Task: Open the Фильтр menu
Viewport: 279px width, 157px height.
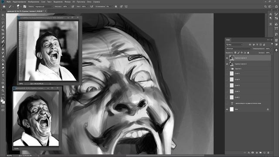Action: point(68,2)
